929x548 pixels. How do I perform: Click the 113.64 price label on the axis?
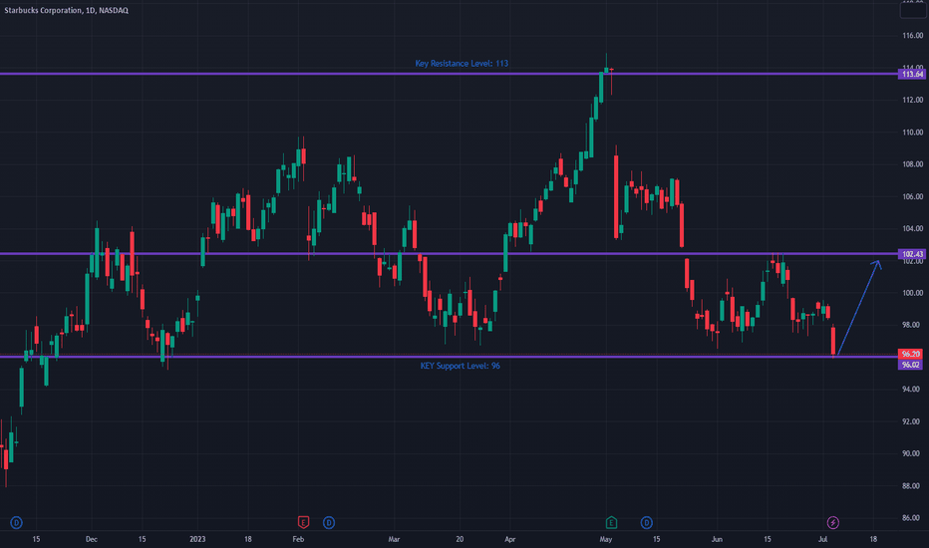point(911,74)
